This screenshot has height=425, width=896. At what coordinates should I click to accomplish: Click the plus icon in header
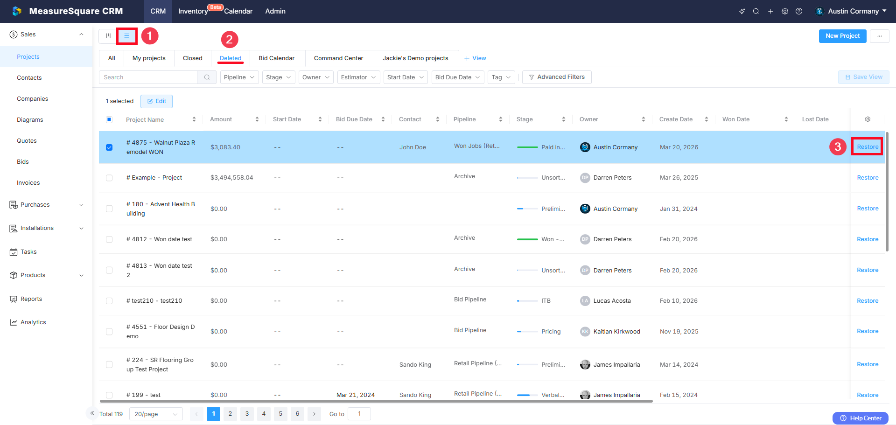tap(770, 11)
